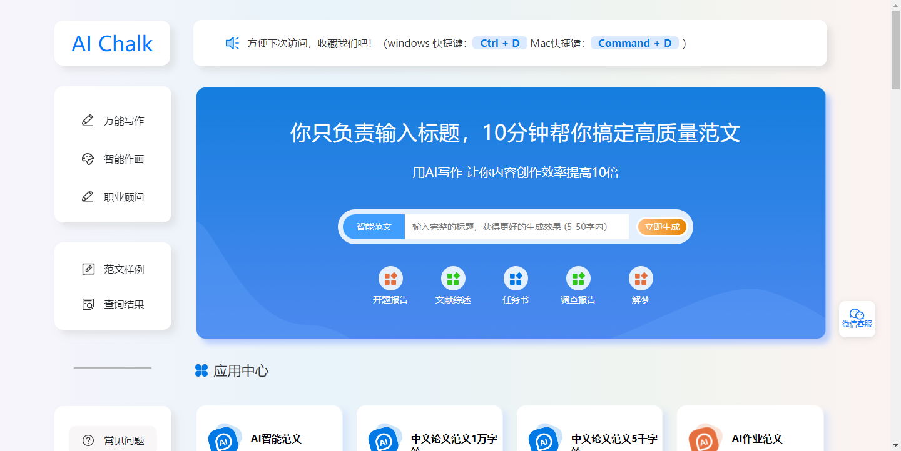Click the pencil icon beside 万能写作

click(x=88, y=121)
